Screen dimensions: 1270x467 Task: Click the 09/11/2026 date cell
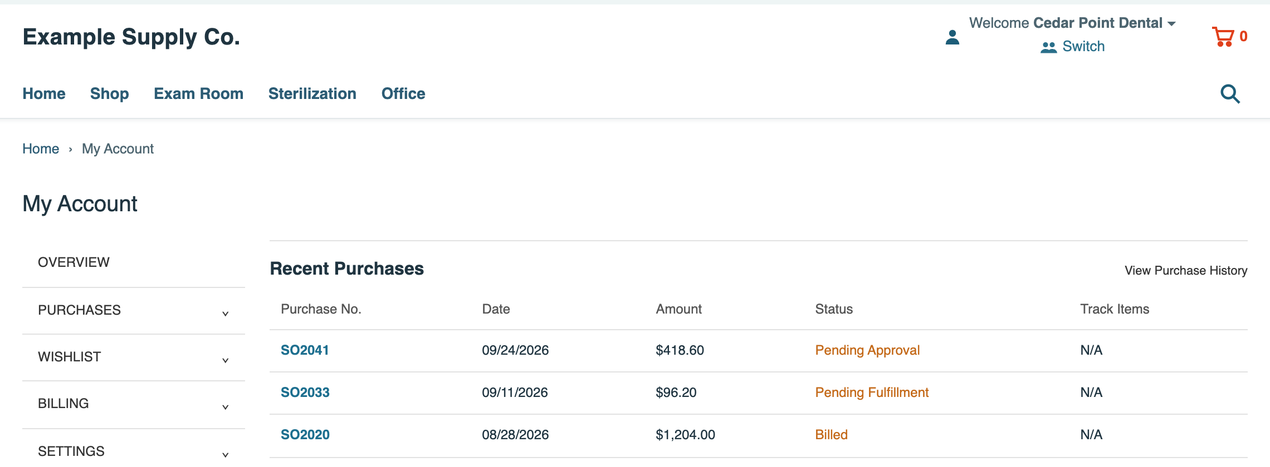[515, 393]
